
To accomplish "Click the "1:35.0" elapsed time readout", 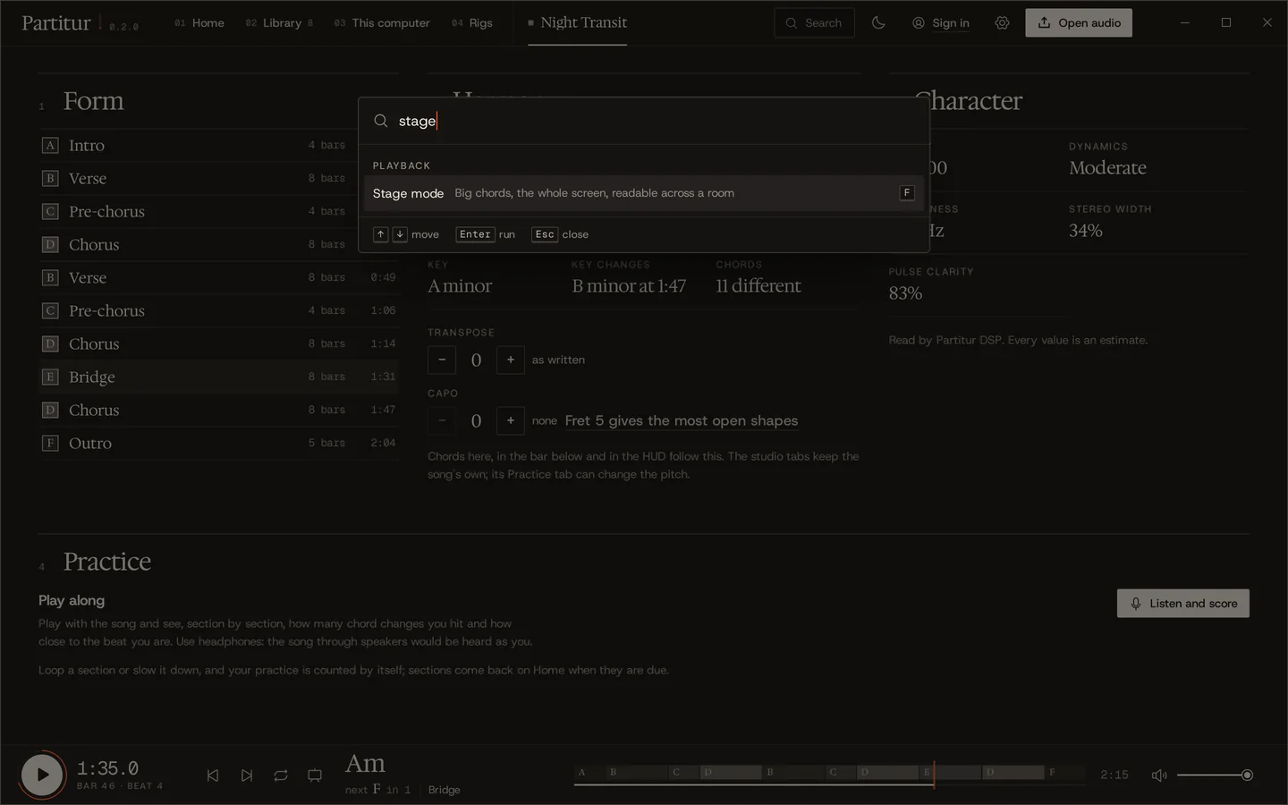I will click(107, 768).
